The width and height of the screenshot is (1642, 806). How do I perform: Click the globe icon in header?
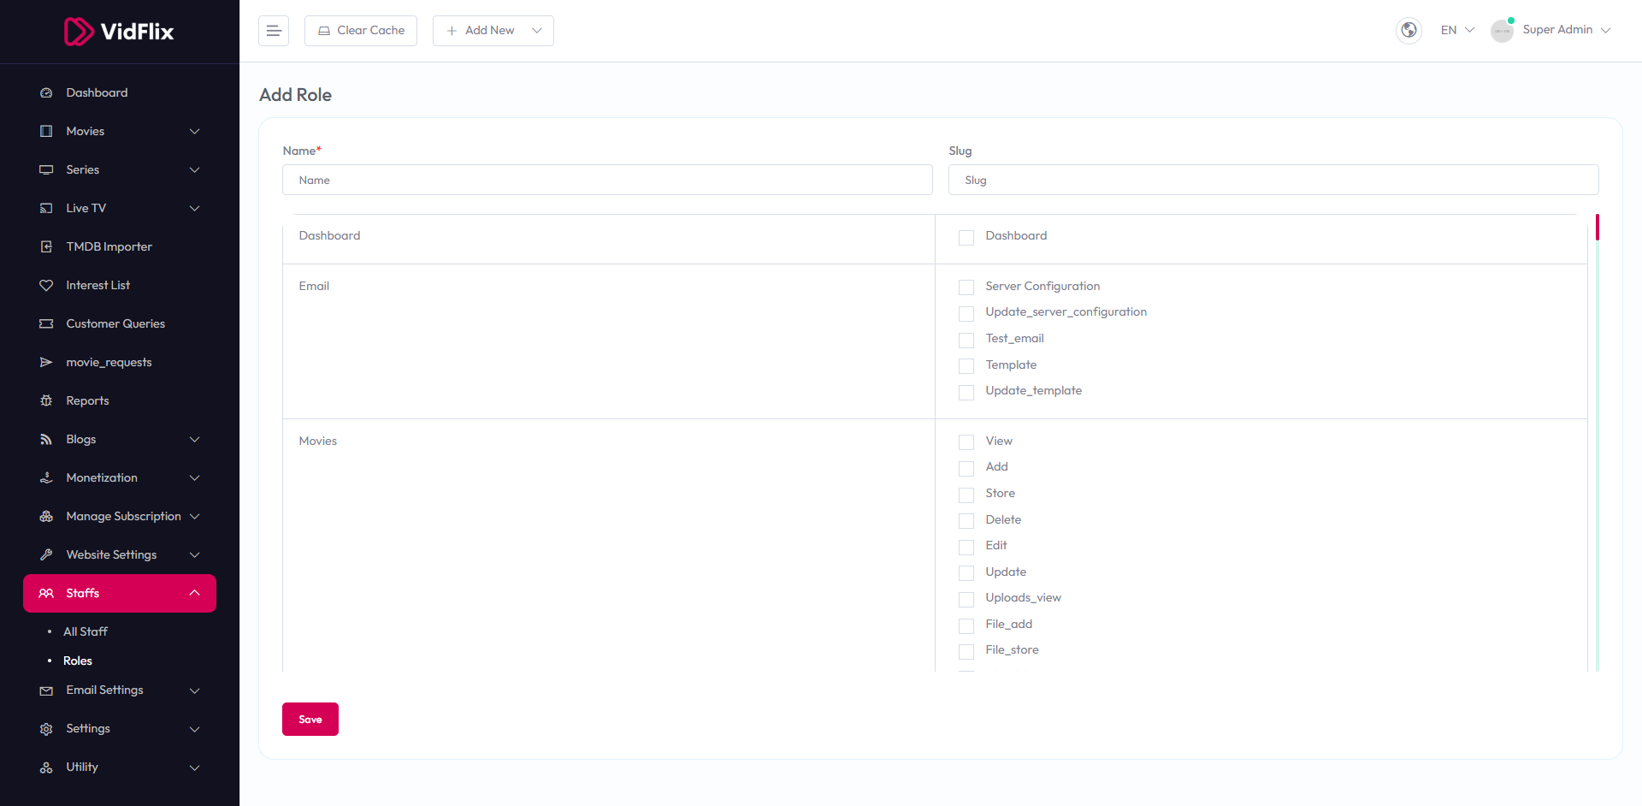click(1409, 30)
